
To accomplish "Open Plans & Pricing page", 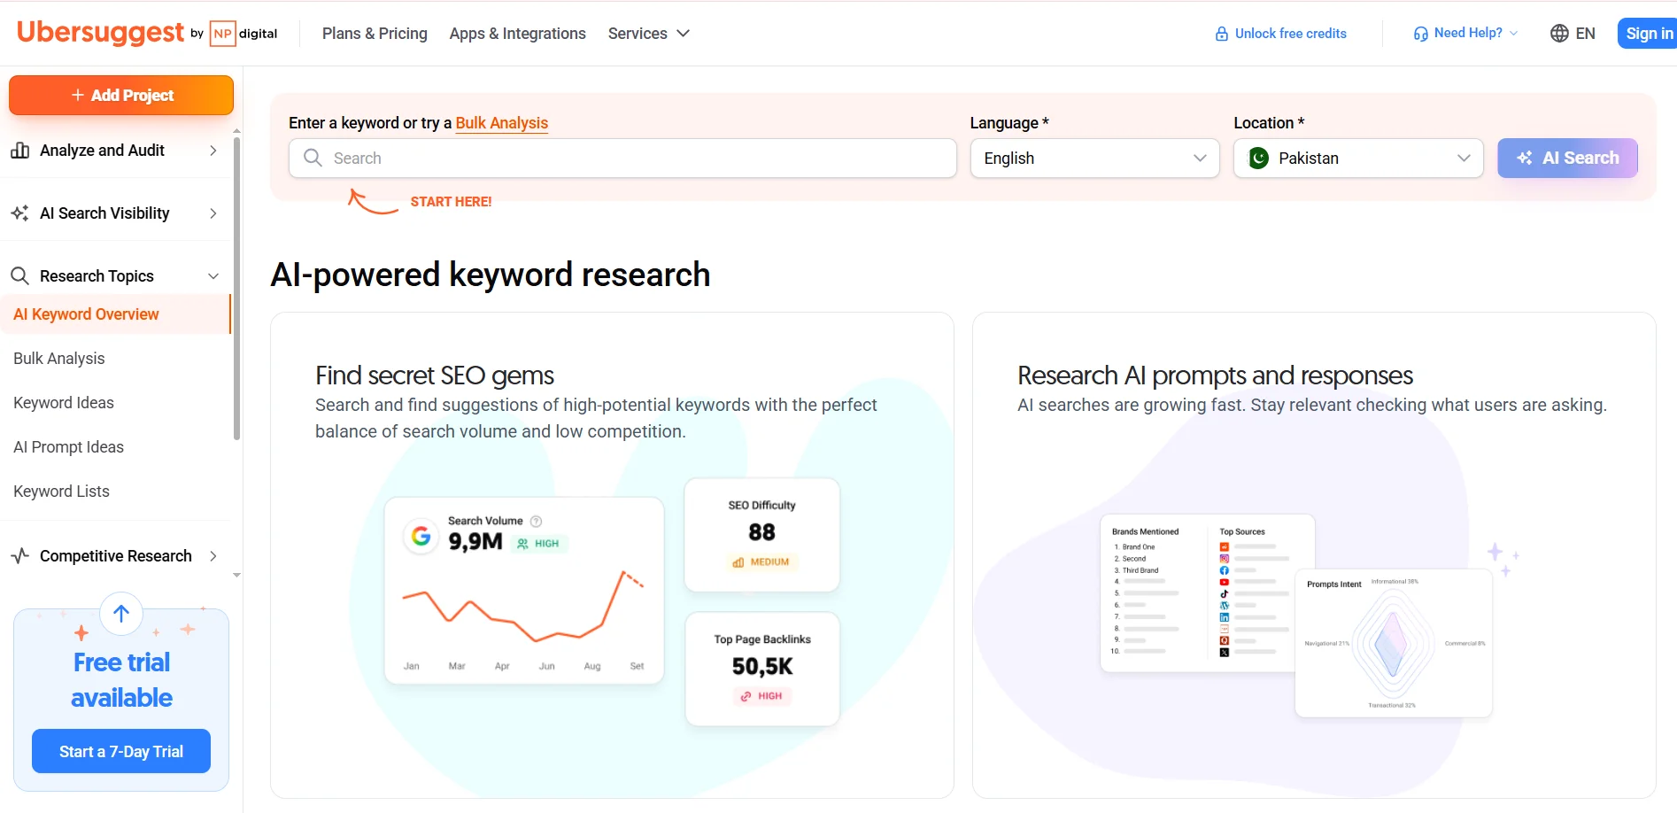I will pyautogui.click(x=375, y=34).
